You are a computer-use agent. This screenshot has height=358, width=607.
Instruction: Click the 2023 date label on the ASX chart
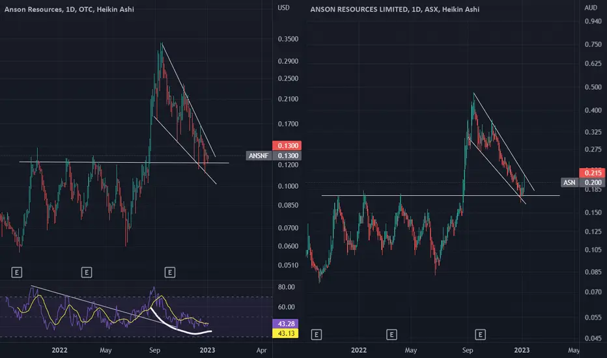coord(522,350)
